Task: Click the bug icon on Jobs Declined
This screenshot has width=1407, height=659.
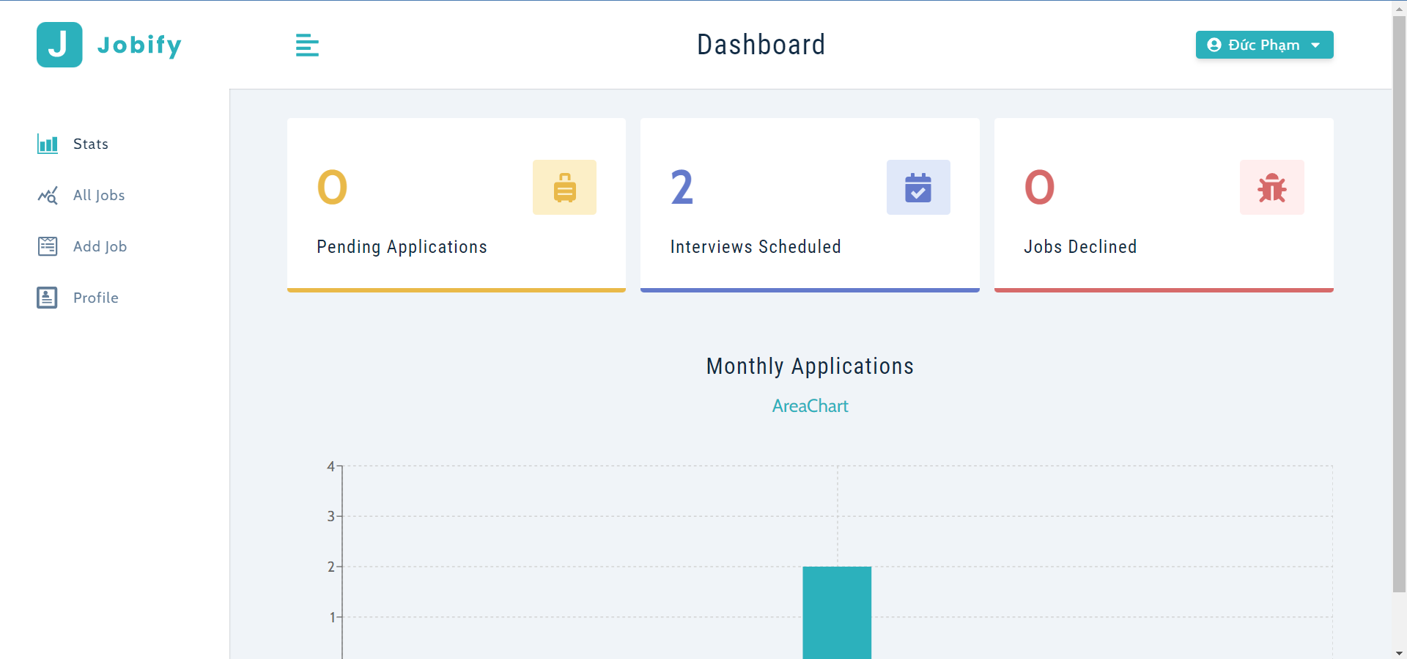Action: [x=1272, y=188]
